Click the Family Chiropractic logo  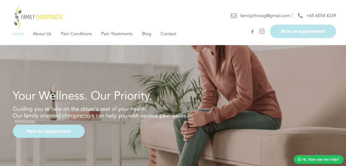39,17
